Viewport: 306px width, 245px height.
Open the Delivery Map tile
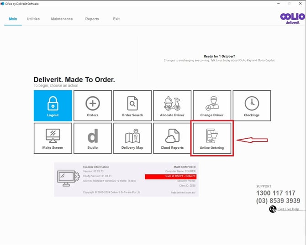click(132, 138)
